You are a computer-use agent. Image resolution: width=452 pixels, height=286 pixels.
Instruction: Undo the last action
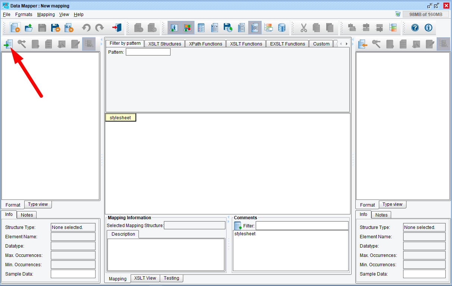coord(86,28)
